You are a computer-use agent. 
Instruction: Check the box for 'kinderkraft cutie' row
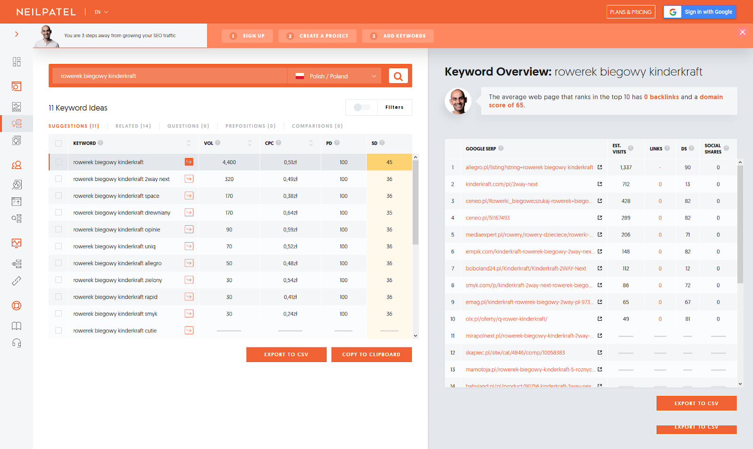point(58,331)
